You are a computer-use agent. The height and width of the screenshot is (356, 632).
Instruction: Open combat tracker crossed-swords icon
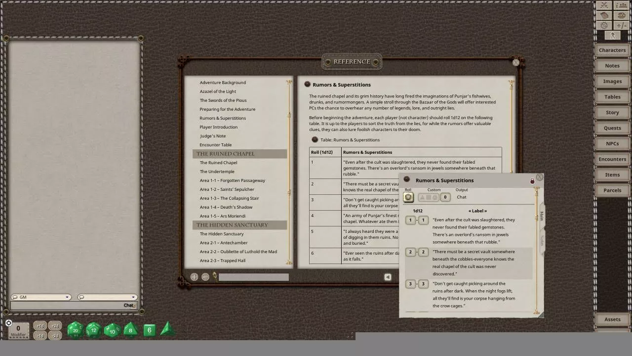click(604, 5)
